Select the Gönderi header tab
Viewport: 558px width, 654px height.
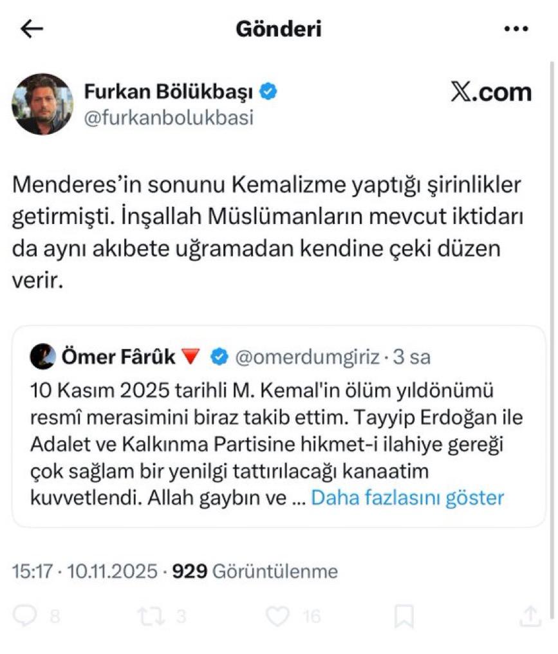tap(279, 28)
